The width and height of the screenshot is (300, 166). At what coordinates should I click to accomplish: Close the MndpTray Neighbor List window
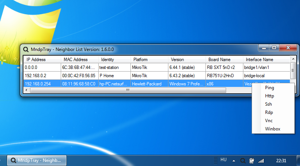(288, 48)
